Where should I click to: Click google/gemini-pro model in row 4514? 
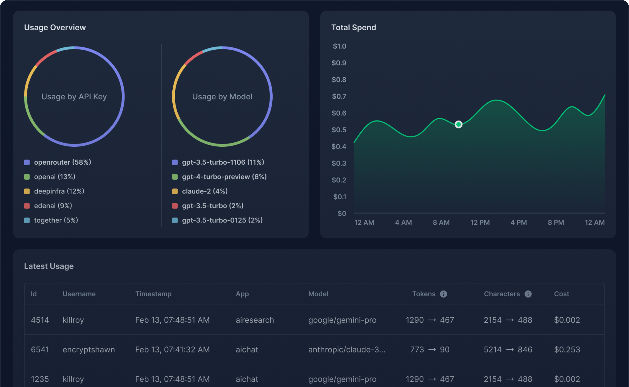point(342,320)
